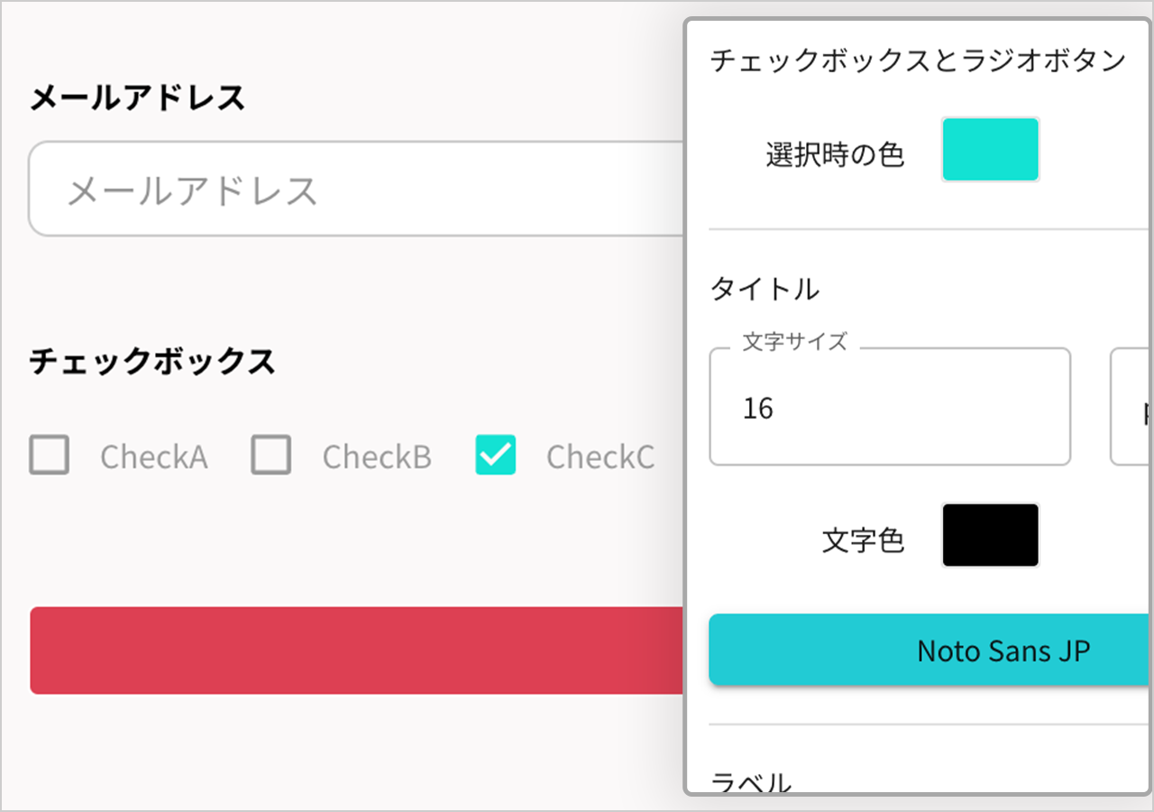Click the タイトル section heading
Screen dimensions: 1154x812
[x=765, y=289]
